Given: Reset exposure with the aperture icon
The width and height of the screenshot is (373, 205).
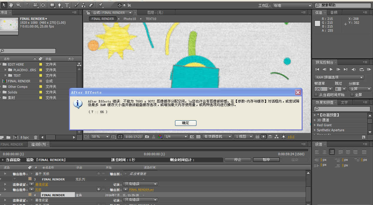Looking at the screenshot, I should click(x=283, y=136).
